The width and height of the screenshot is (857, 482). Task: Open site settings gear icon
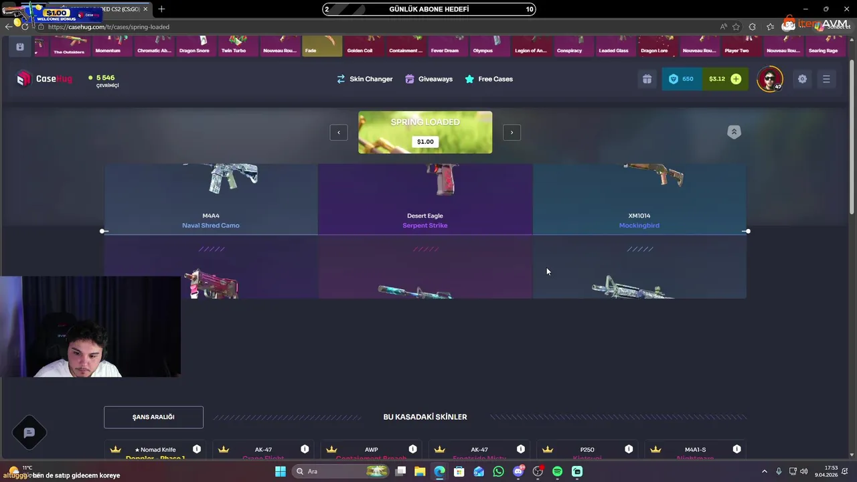click(x=802, y=79)
